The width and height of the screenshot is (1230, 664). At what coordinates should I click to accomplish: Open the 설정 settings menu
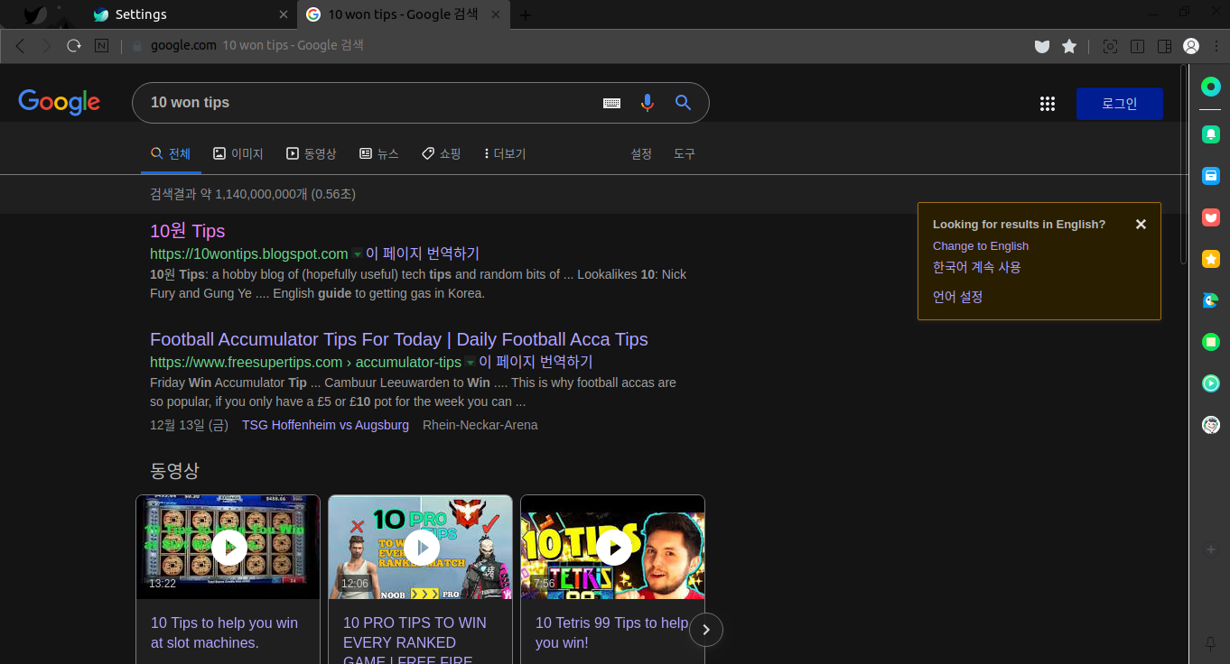click(x=641, y=154)
